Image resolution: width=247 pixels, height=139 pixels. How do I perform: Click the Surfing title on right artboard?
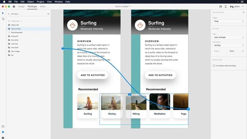[156, 23]
